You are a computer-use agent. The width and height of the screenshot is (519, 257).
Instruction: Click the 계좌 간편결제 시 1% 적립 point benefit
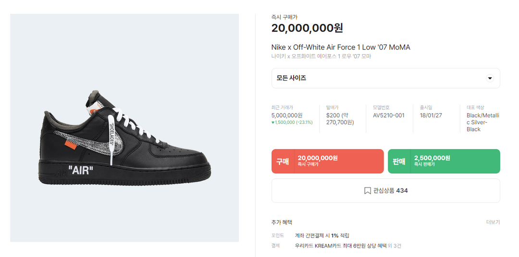(322, 235)
